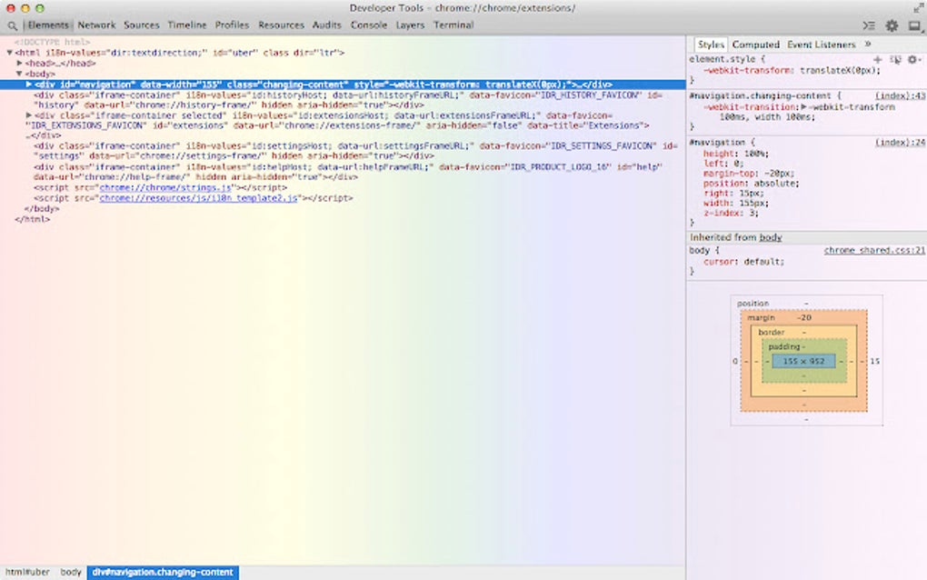927x580 pixels.
Task: Click the dock position icon top right
Action: pos(913,25)
